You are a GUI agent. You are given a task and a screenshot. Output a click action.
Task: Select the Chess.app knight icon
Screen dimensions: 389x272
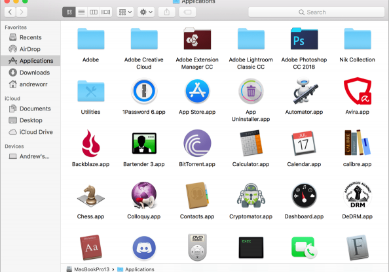click(x=91, y=195)
